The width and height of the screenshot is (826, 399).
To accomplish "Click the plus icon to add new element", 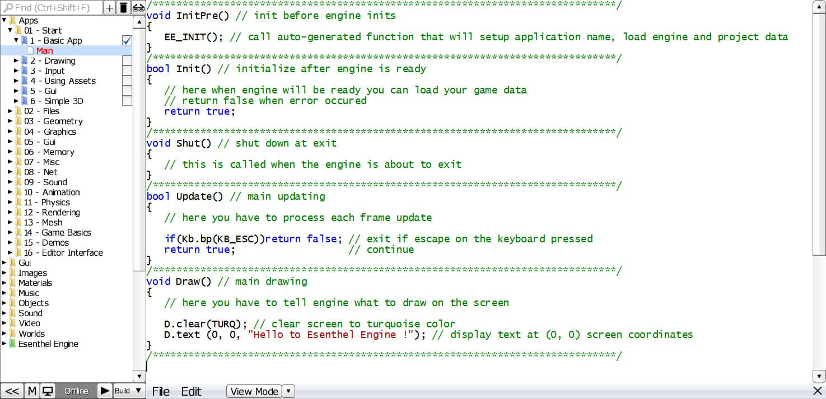I will (110, 8).
